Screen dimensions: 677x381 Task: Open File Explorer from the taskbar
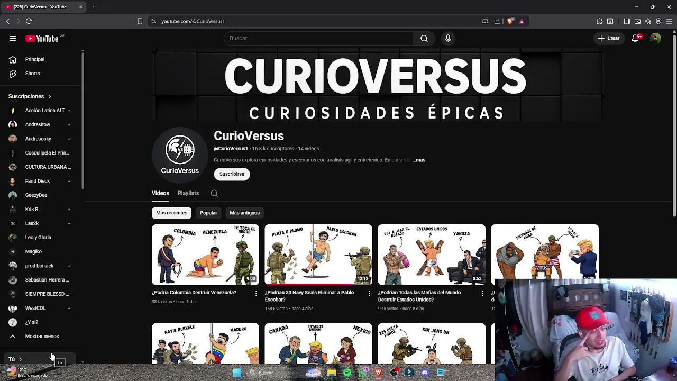coord(332,373)
